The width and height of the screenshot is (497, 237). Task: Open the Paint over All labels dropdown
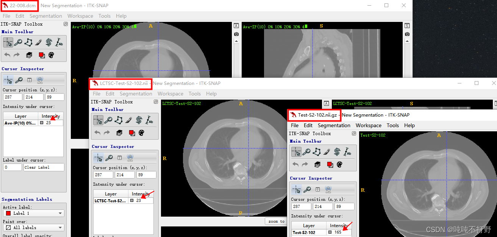(34, 228)
